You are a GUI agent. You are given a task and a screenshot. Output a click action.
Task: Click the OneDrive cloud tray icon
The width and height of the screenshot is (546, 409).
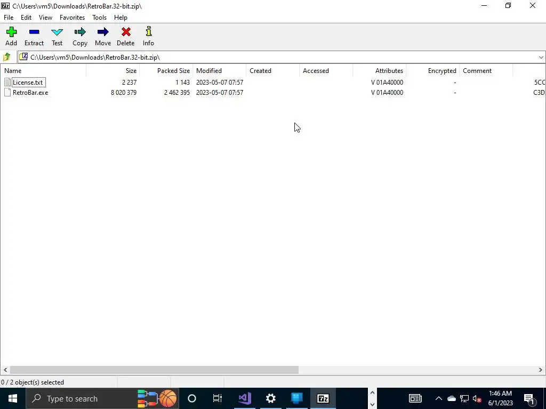tap(451, 398)
